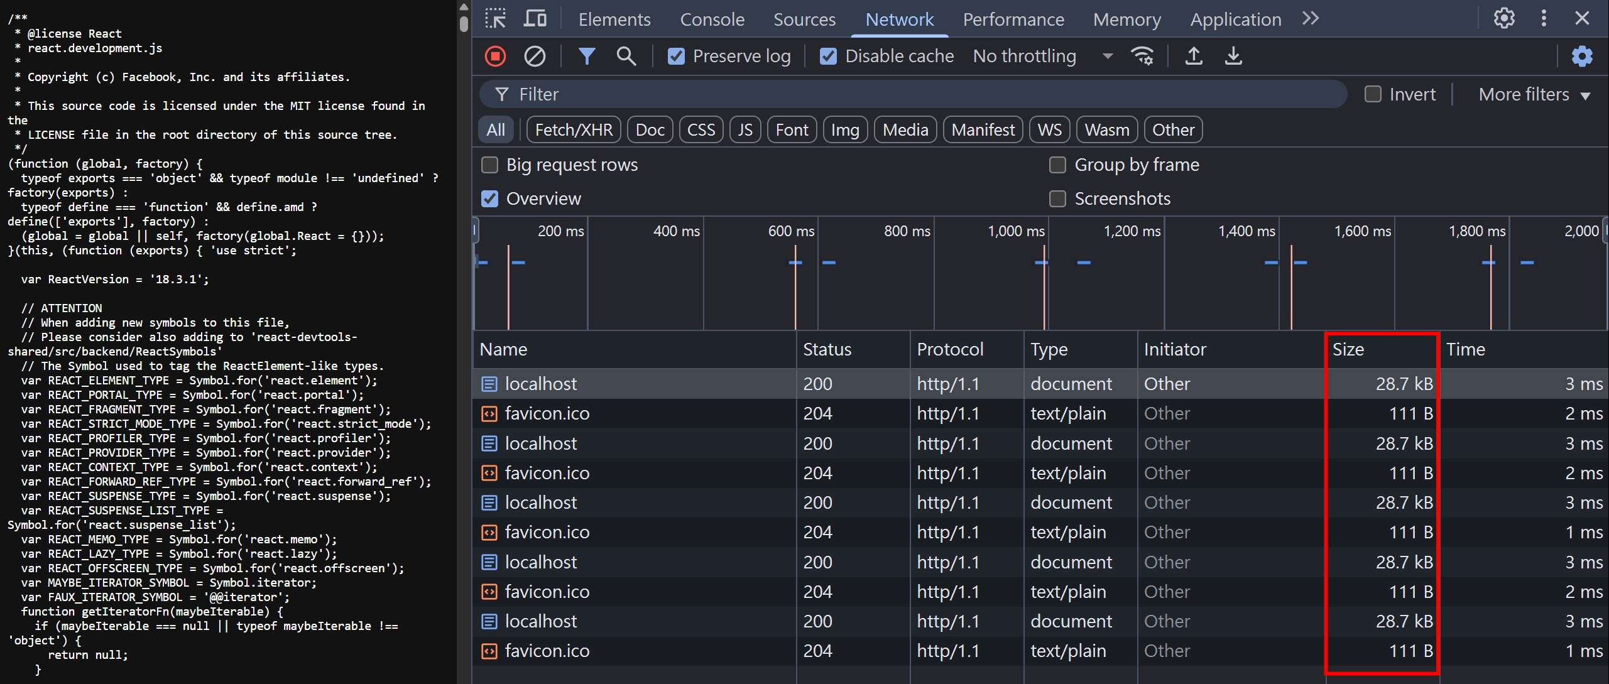This screenshot has width=1609, height=684.
Task: Toggle the filter funnel icon
Action: [586, 57]
